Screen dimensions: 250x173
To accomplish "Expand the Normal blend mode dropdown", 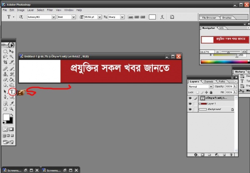I will click(200, 87).
